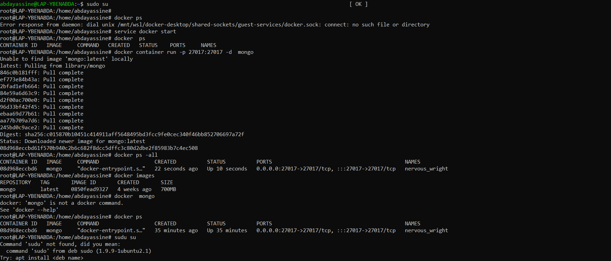The width and height of the screenshot is (611, 261).
Task: Click the 'ef773e84b43a: Pull complete' line
Action: [42, 80]
